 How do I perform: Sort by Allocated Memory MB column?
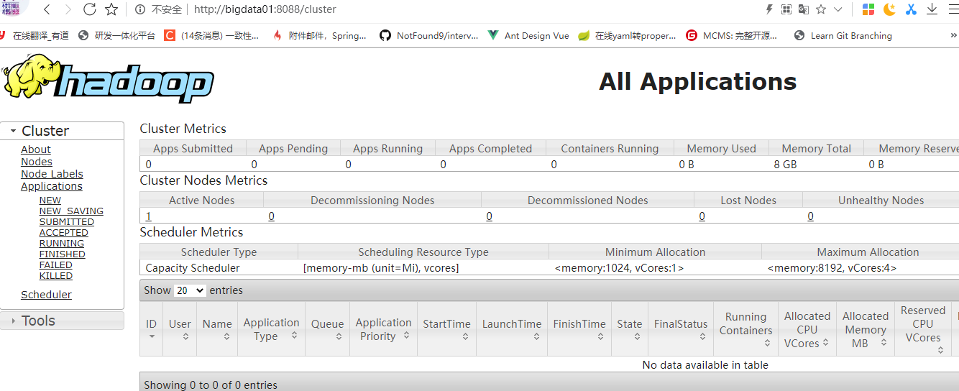point(866,330)
